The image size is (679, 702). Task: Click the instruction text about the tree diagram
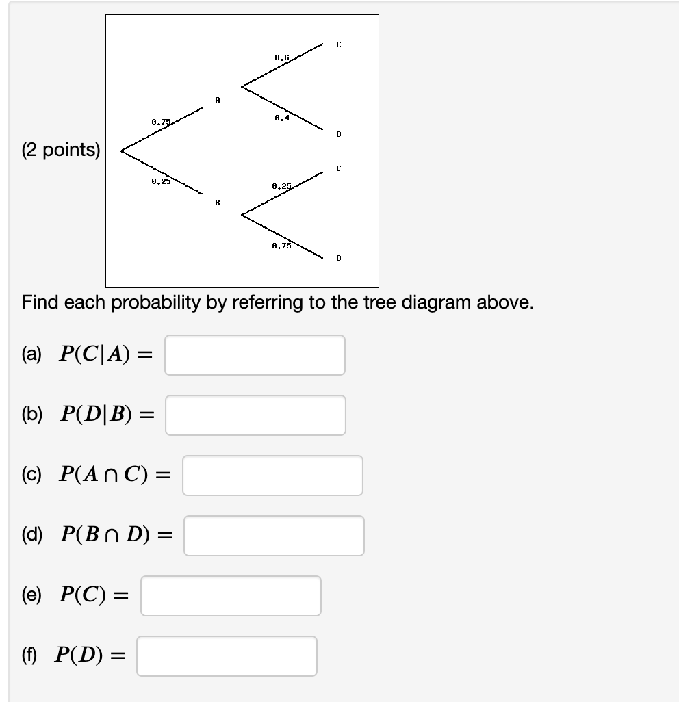click(277, 302)
